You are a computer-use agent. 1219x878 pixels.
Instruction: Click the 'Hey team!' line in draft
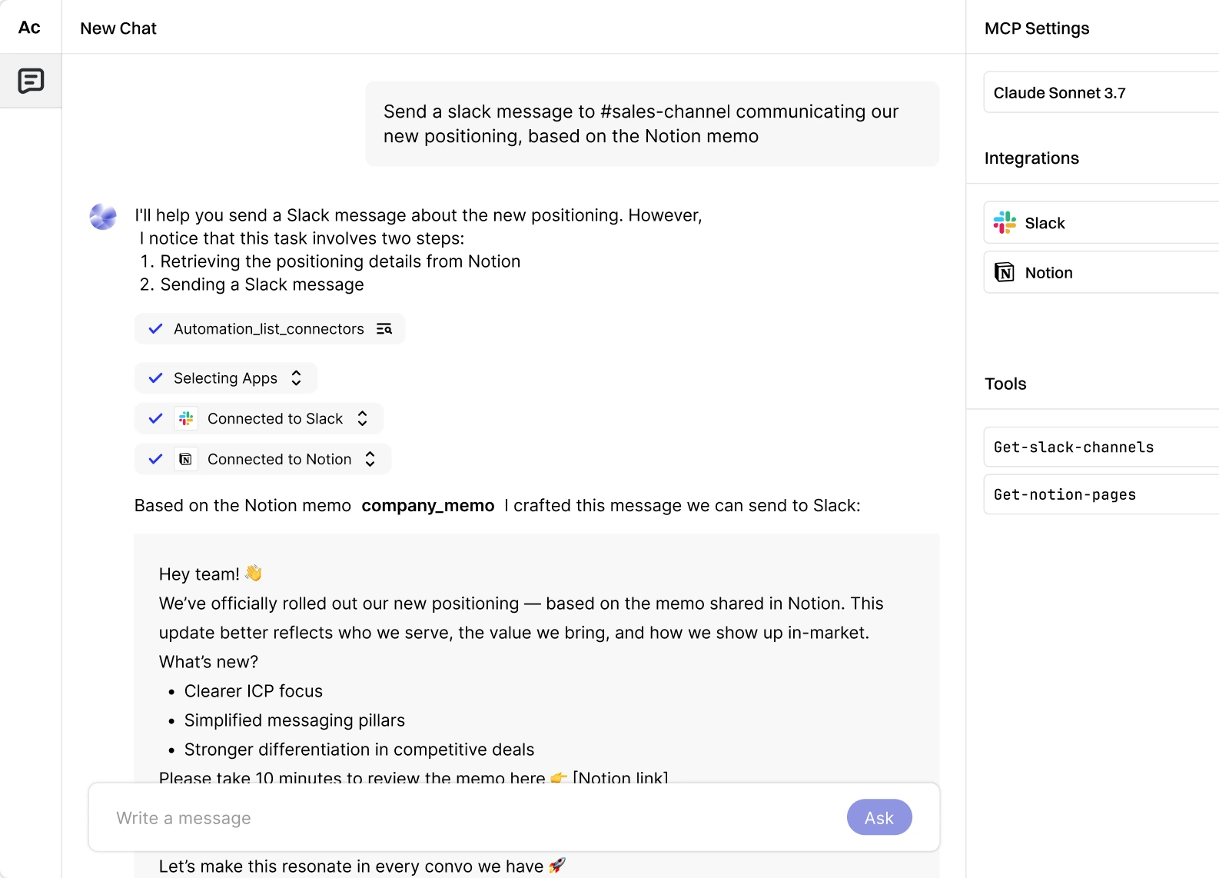pos(211,574)
